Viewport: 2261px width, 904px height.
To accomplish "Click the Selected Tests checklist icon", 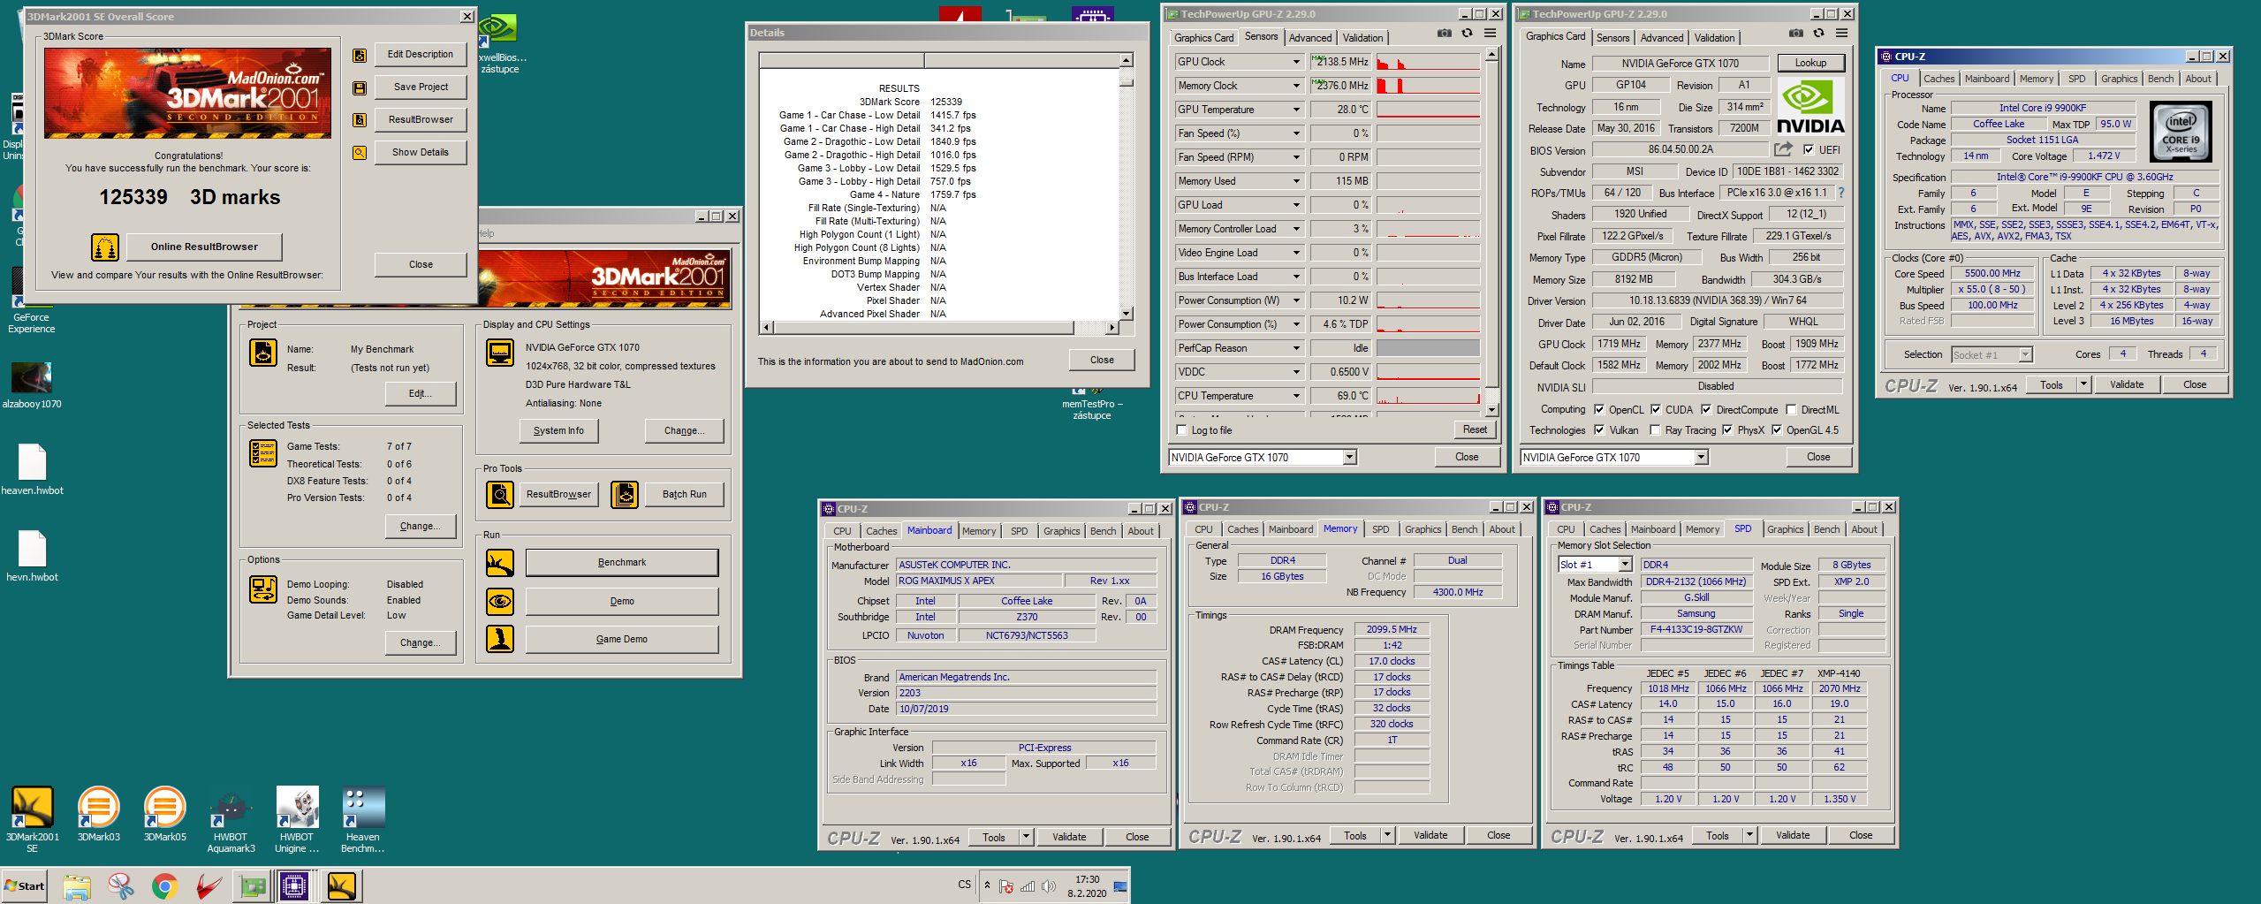I will [x=263, y=453].
